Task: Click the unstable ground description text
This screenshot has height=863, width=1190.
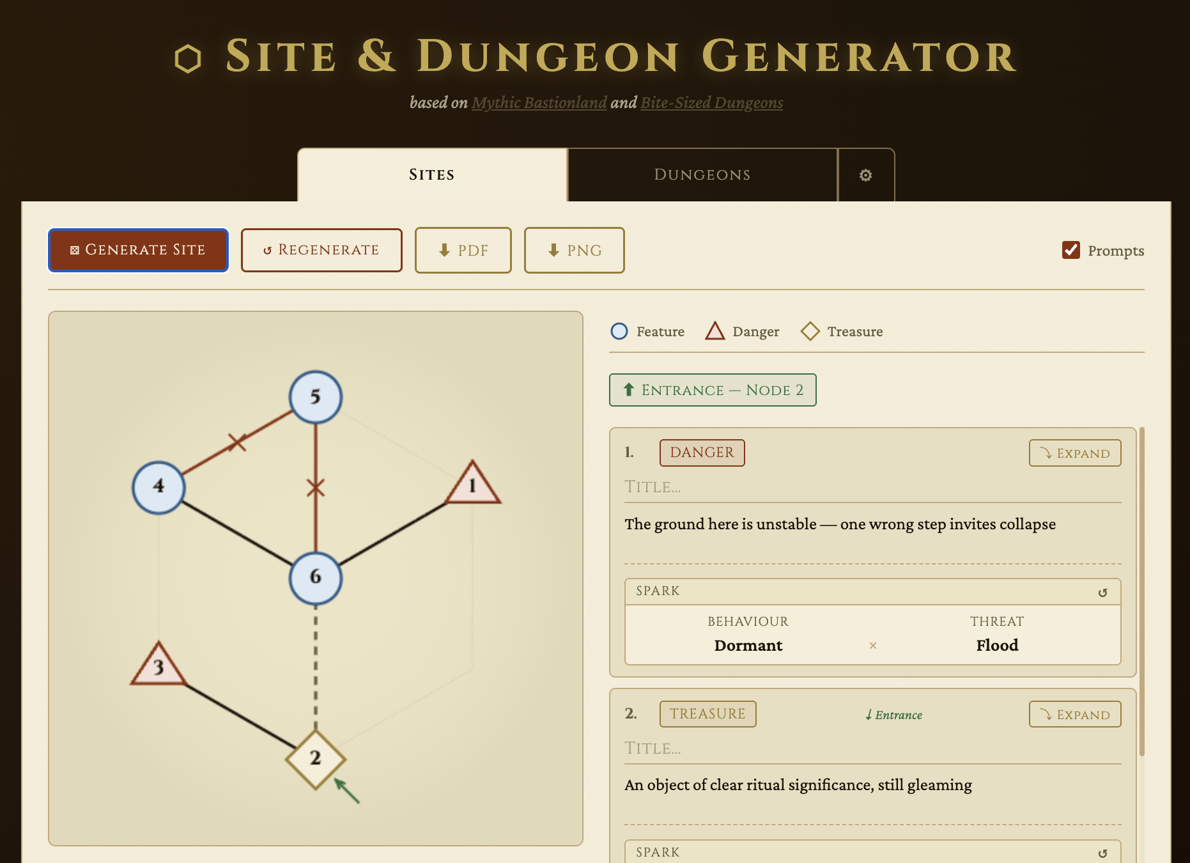Action: click(x=840, y=524)
